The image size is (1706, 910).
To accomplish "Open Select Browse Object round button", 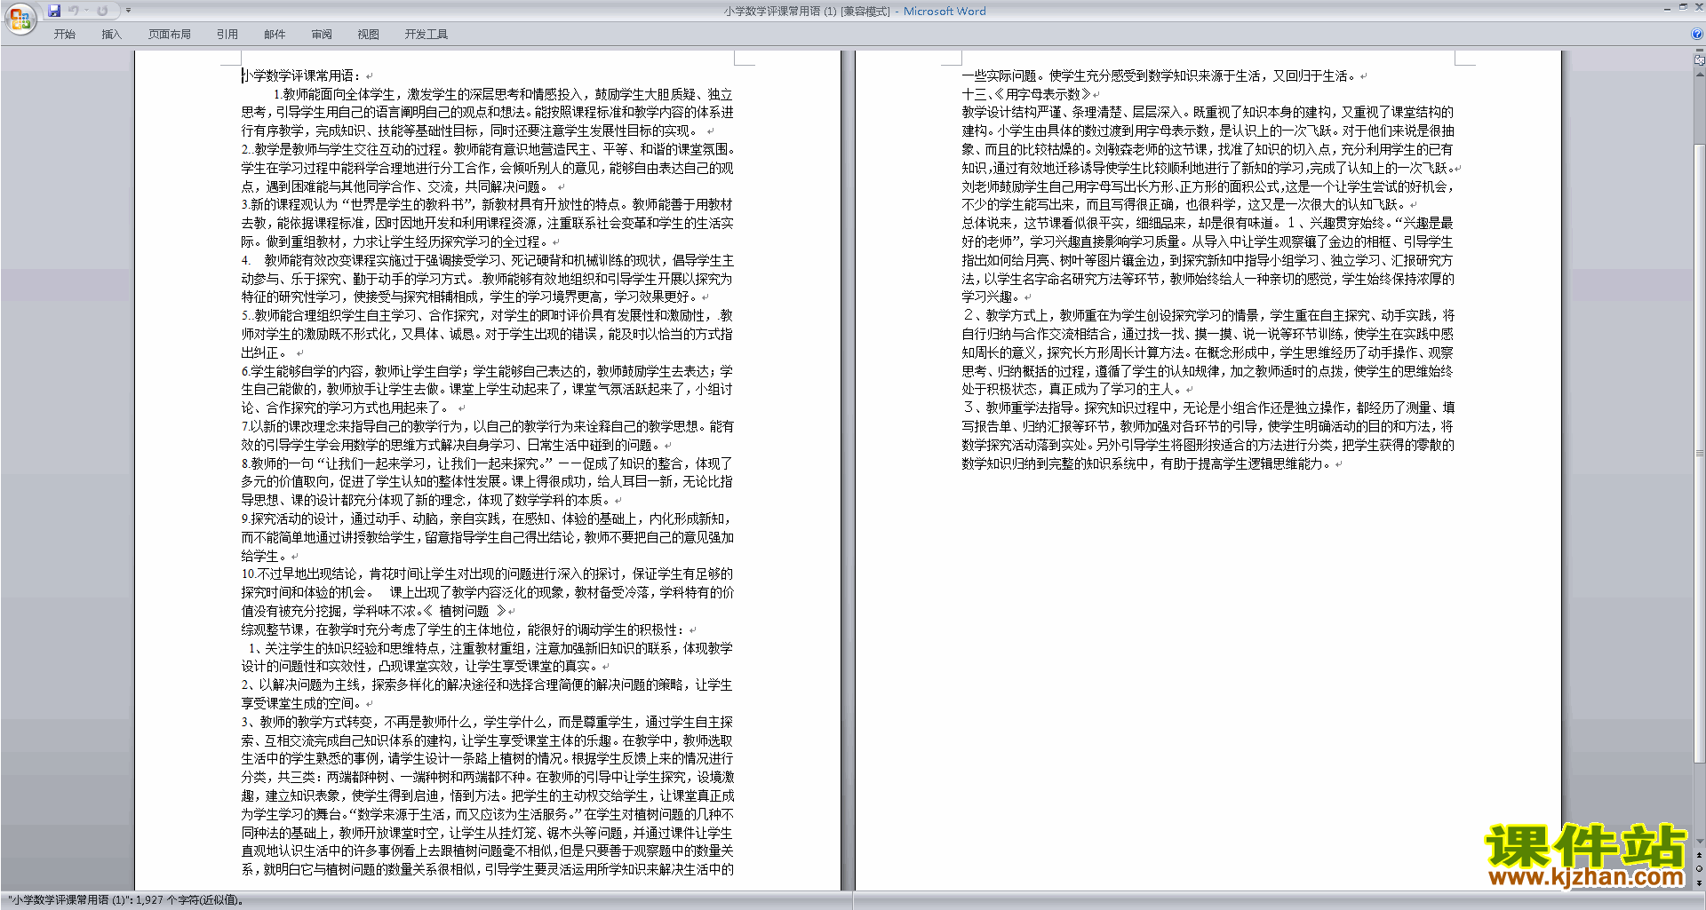I will point(1699,868).
